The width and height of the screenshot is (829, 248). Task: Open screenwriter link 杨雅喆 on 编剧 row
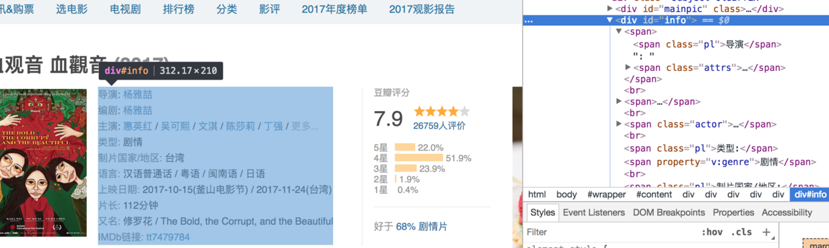pyautogui.click(x=138, y=110)
